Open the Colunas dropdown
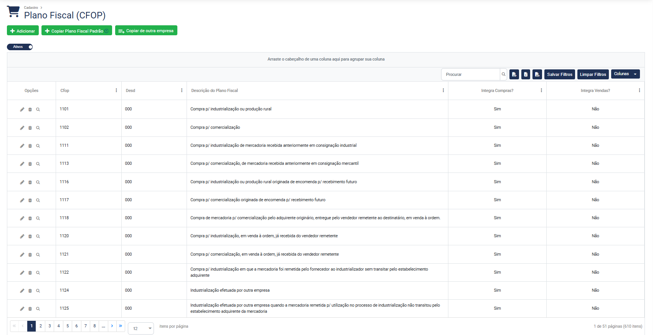This screenshot has height=335, width=653. 625,74
